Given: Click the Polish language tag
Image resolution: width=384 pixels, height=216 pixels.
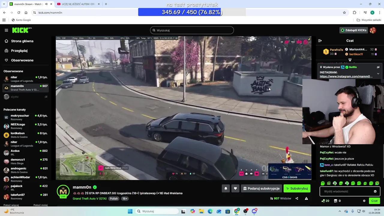Looking at the screenshot, I should (114, 199).
